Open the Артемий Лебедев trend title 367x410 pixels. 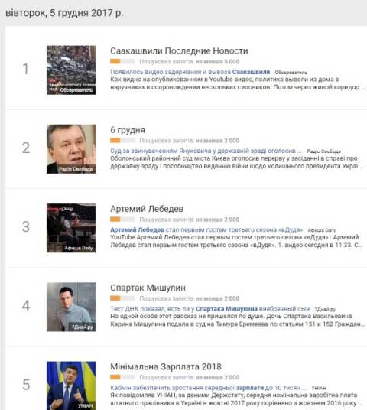pyautogui.click(x=147, y=209)
